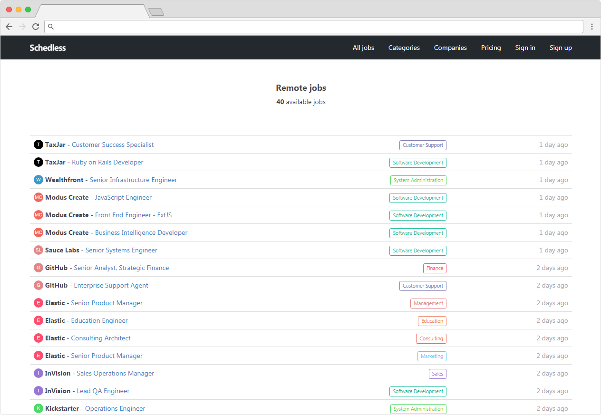601x415 pixels.
Task: Focus the browser address bar
Action: tap(314, 27)
